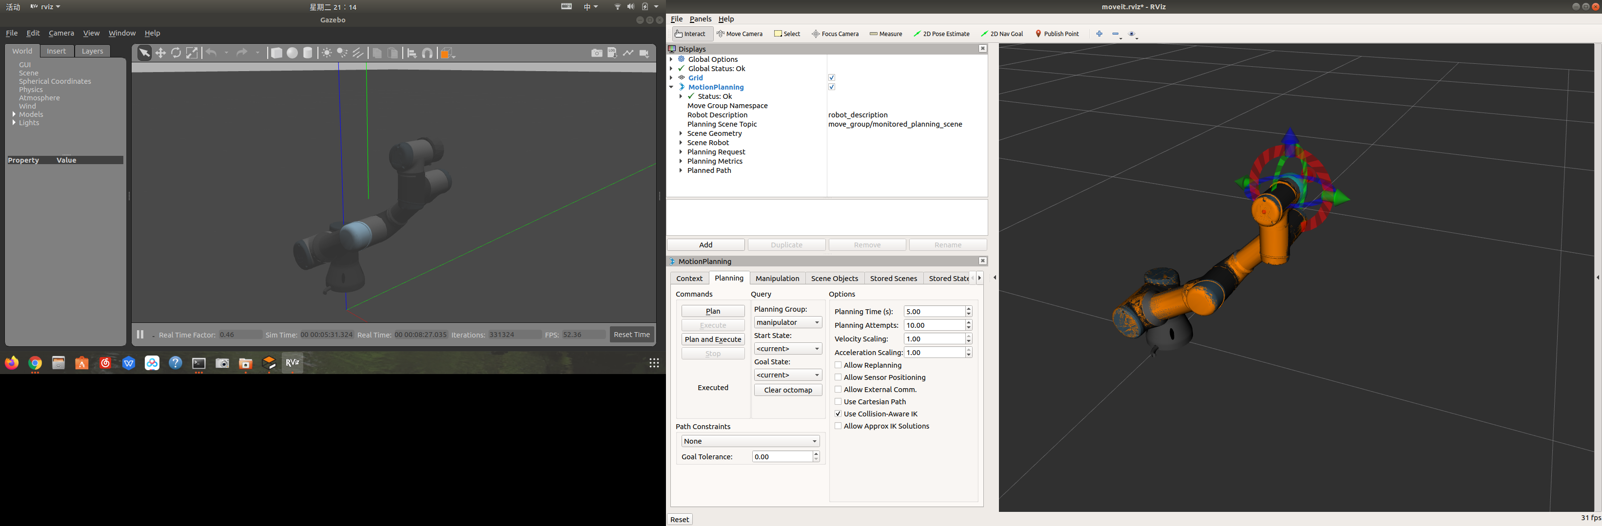Select the Gazebo translate mode tool
Image resolution: width=1602 pixels, height=526 pixels.
click(160, 54)
